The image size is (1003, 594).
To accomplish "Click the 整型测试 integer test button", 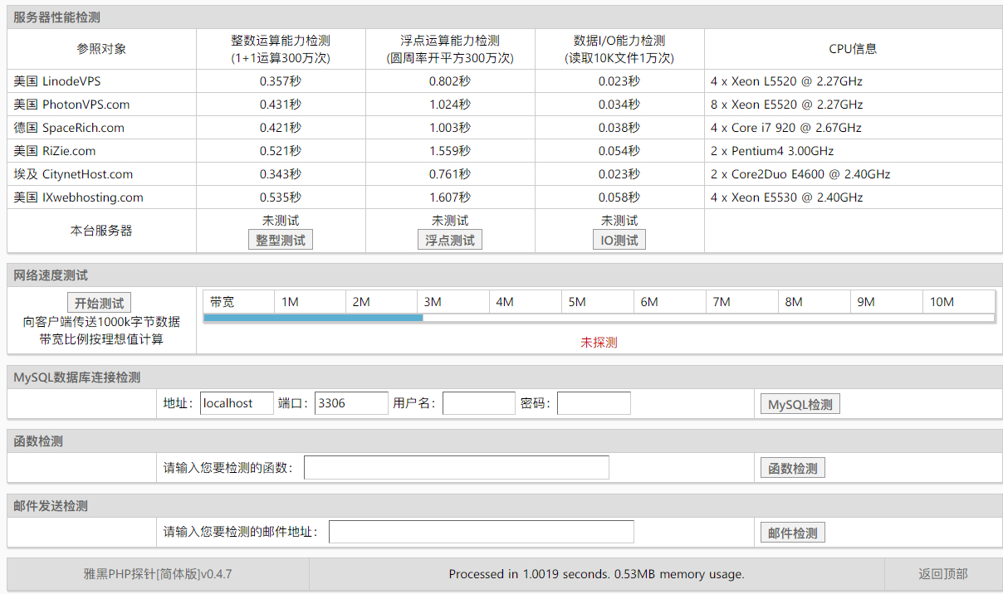I will tap(281, 240).
